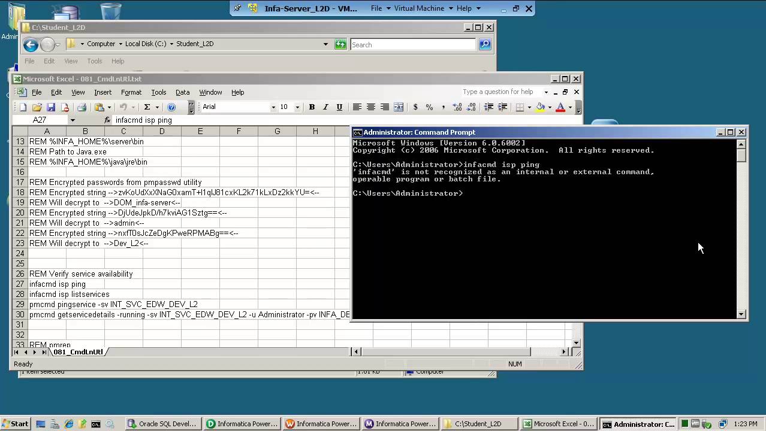Center align the cell contents
The height and width of the screenshot is (431, 766).
[x=371, y=107]
